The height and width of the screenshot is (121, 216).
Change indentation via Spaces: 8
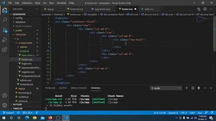tap(173, 113)
